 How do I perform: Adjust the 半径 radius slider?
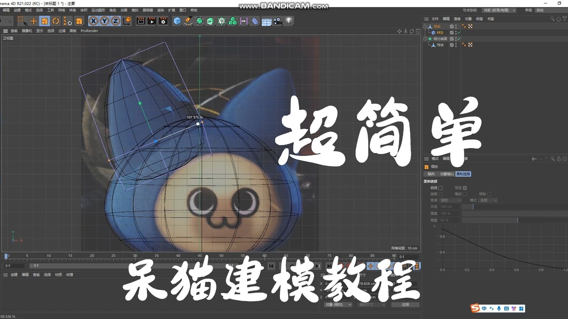[x=515, y=207]
